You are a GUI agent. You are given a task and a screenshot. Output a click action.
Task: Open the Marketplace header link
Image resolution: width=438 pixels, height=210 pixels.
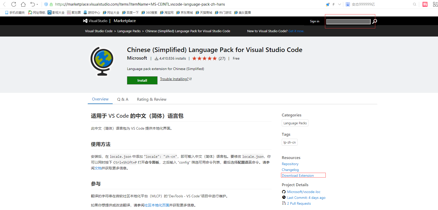[125, 21]
